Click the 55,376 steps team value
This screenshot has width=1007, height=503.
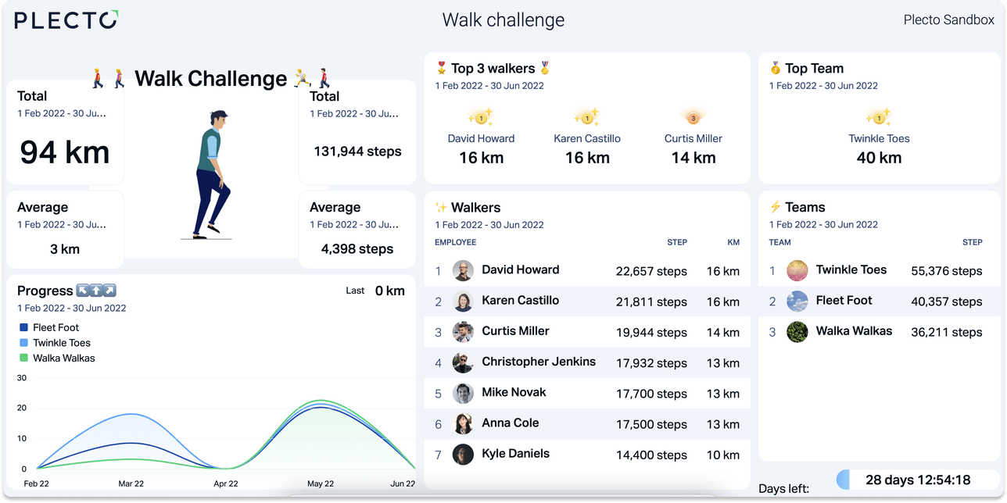point(947,271)
